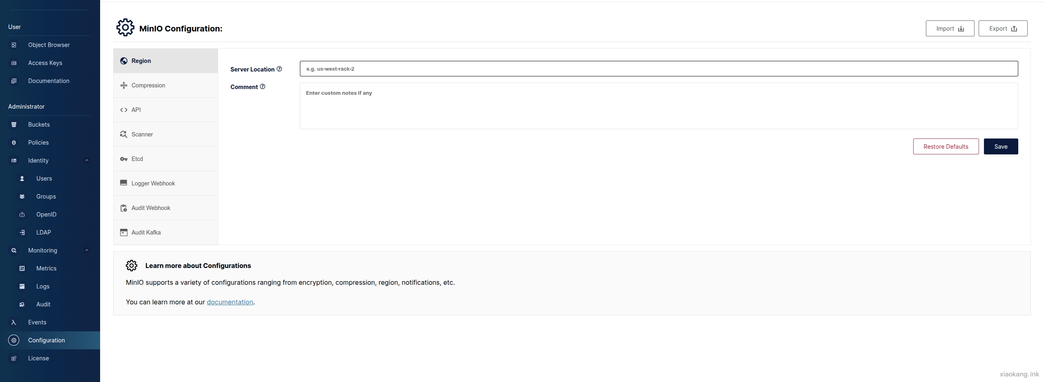Click the Import button
This screenshot has height=382, width=1044.
coord(950,29)
